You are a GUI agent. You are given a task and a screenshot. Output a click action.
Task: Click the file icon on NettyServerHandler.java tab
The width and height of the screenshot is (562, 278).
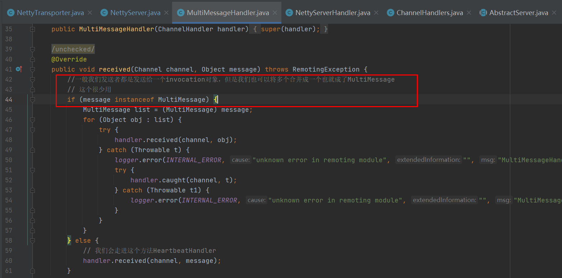pos(289,13)
